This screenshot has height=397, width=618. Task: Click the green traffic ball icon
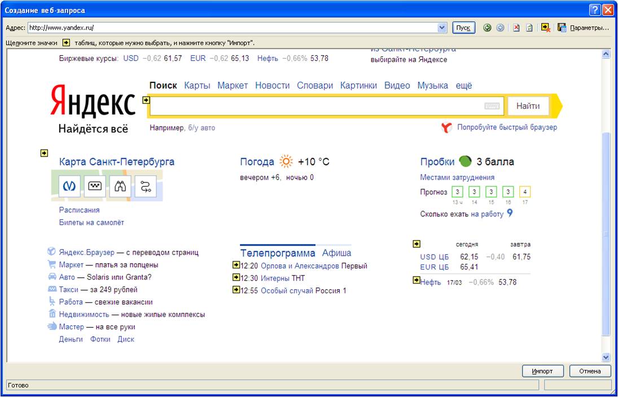coord(465,162)
